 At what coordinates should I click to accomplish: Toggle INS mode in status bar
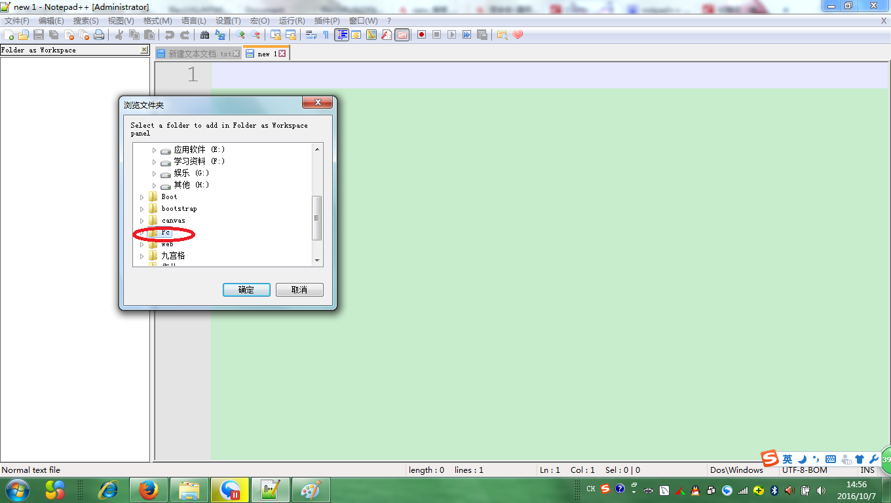coord(867,470)
